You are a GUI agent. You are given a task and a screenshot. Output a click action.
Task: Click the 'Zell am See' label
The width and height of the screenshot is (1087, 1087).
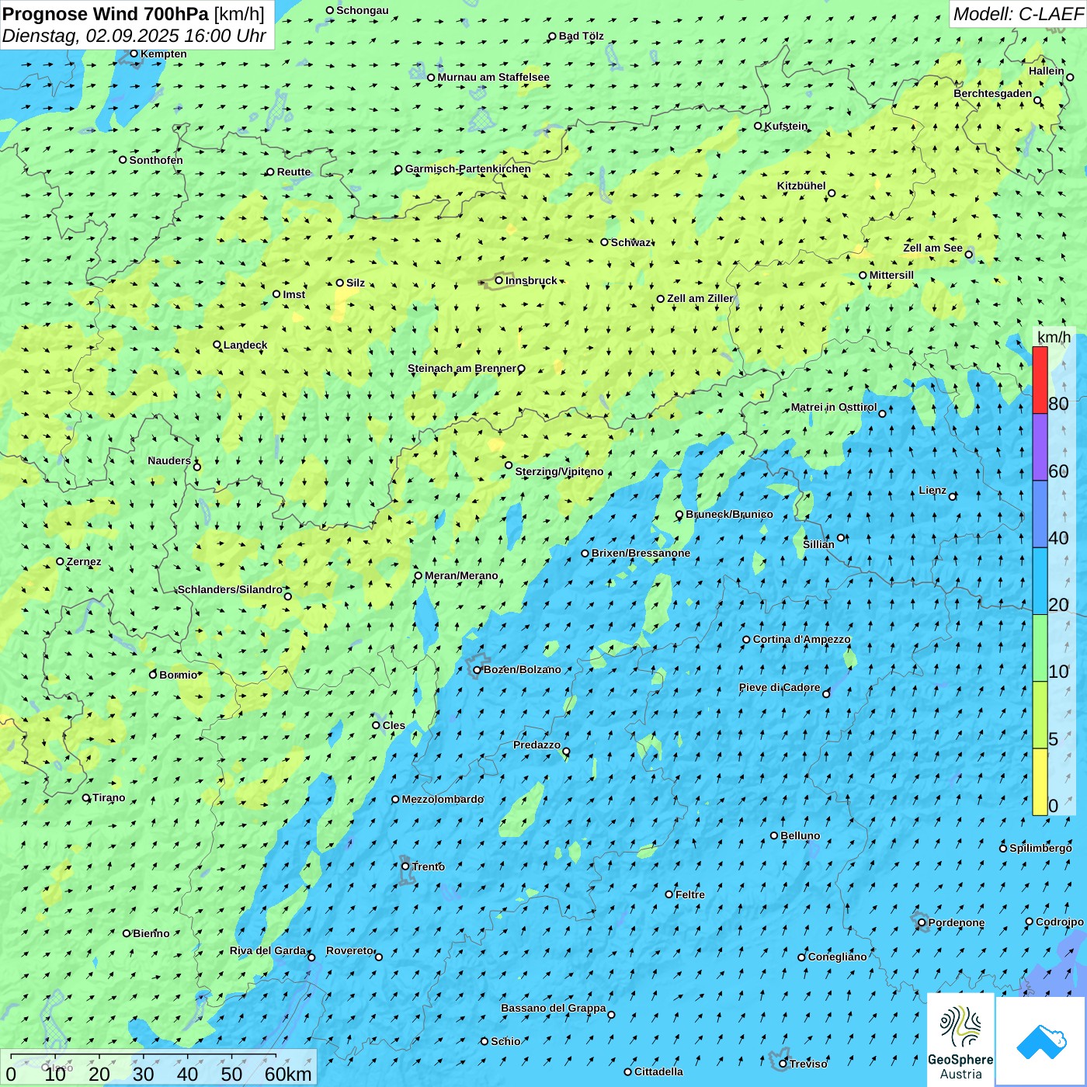pos(932,248)
